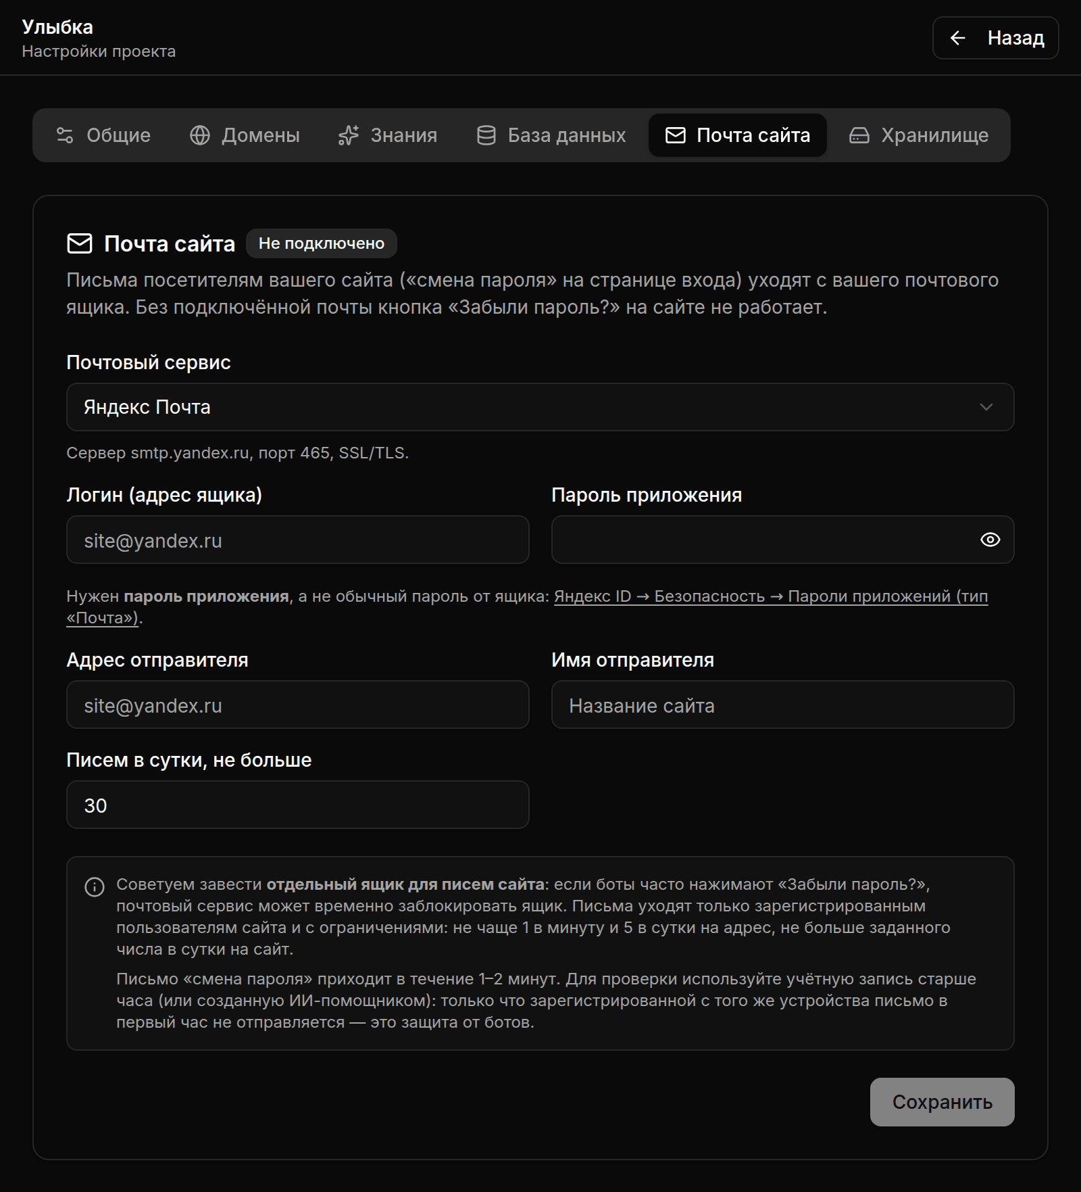Viewport: 1081px width, 1192px height.
Task: Open the Общие tab label
Action: click(x=118, y=135)
